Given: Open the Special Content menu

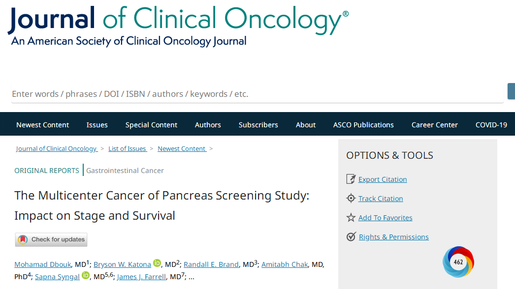Looking at the screenshot, I should pyautogui.click(x=151, y=124).
